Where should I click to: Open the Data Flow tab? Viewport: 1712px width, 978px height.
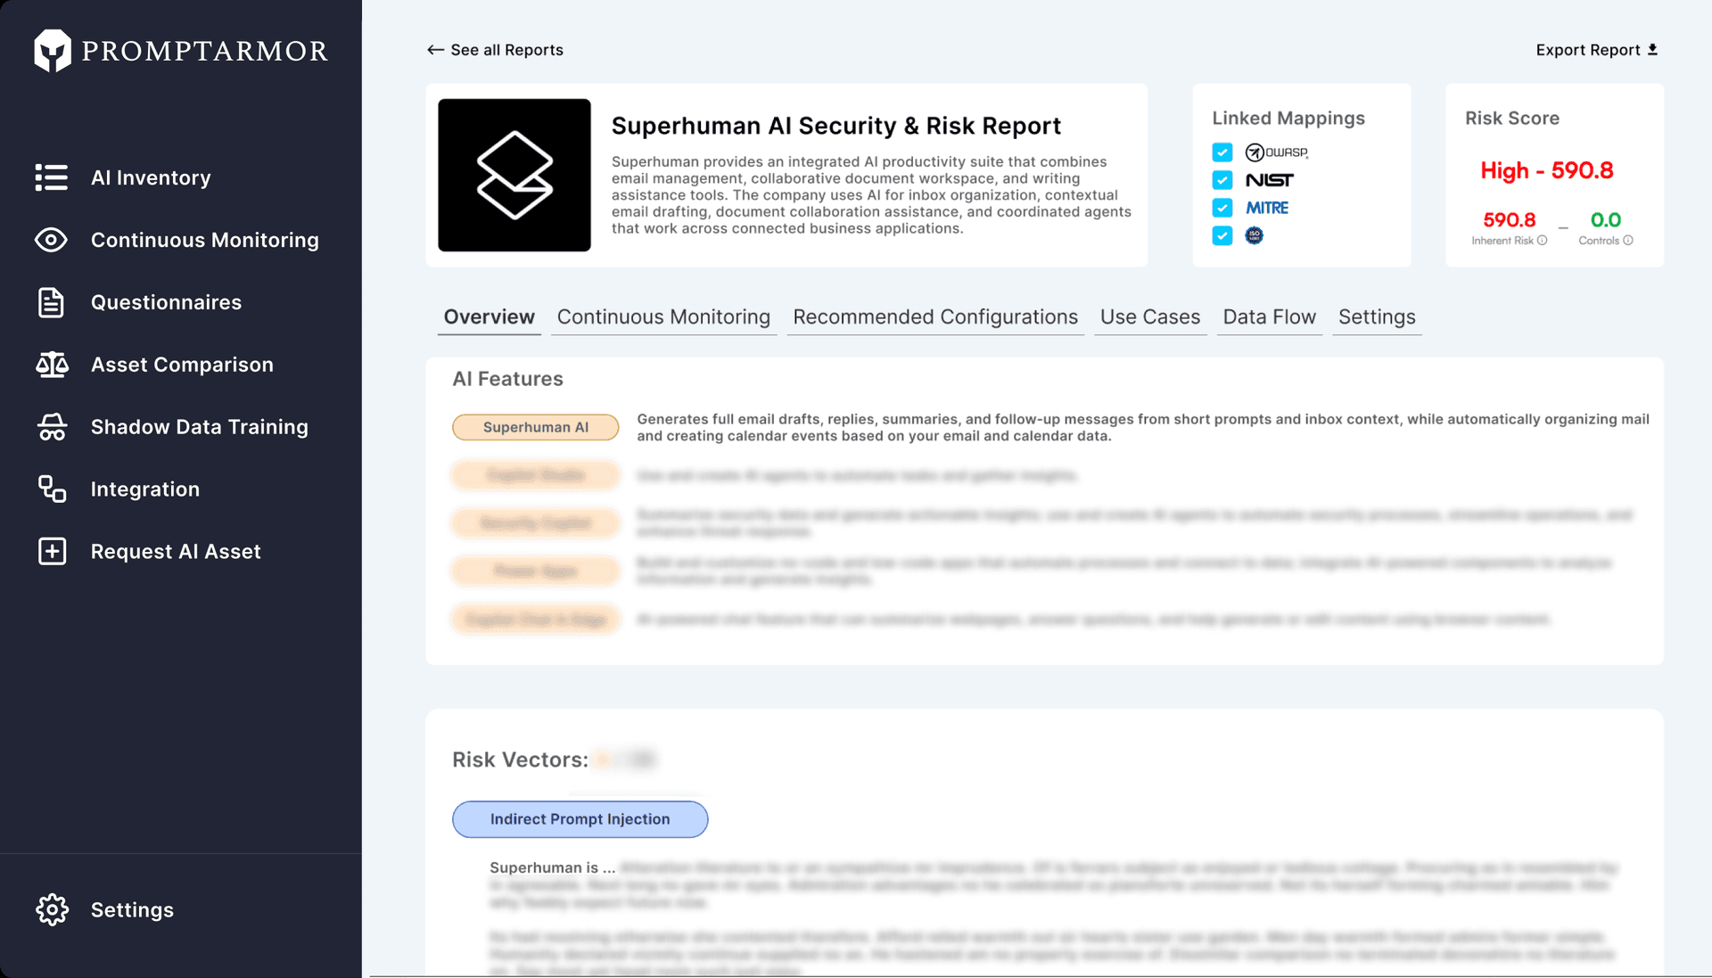point(1270,317)
